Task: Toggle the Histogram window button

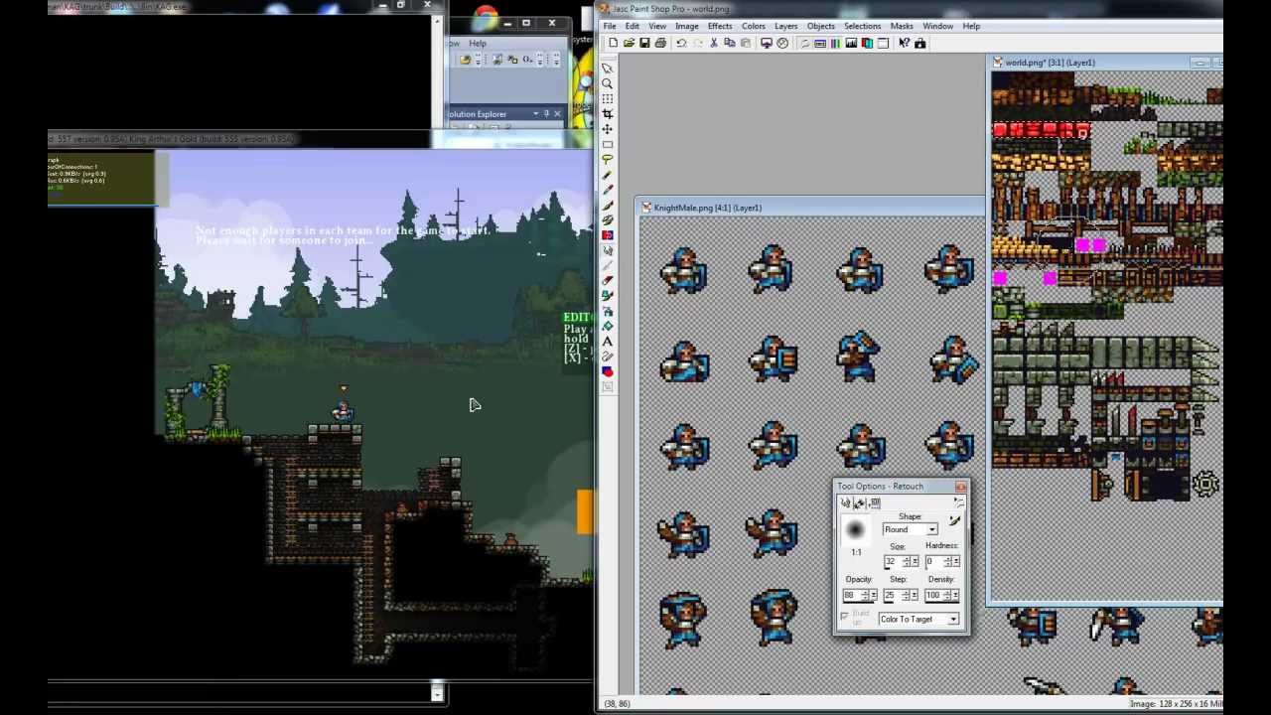Action: pyautogui.click(x=851, y=43)
